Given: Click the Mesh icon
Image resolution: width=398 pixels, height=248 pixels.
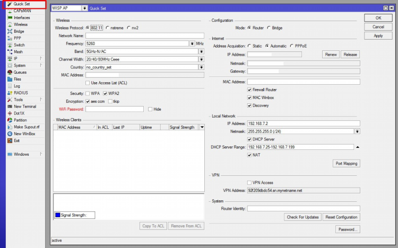Looking at the screenshot, I should pyautogui.click(x=10, y=52).
